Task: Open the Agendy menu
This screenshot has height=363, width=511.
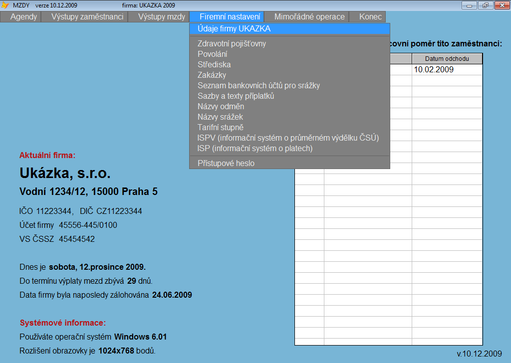Action: [x=23, y=17]
